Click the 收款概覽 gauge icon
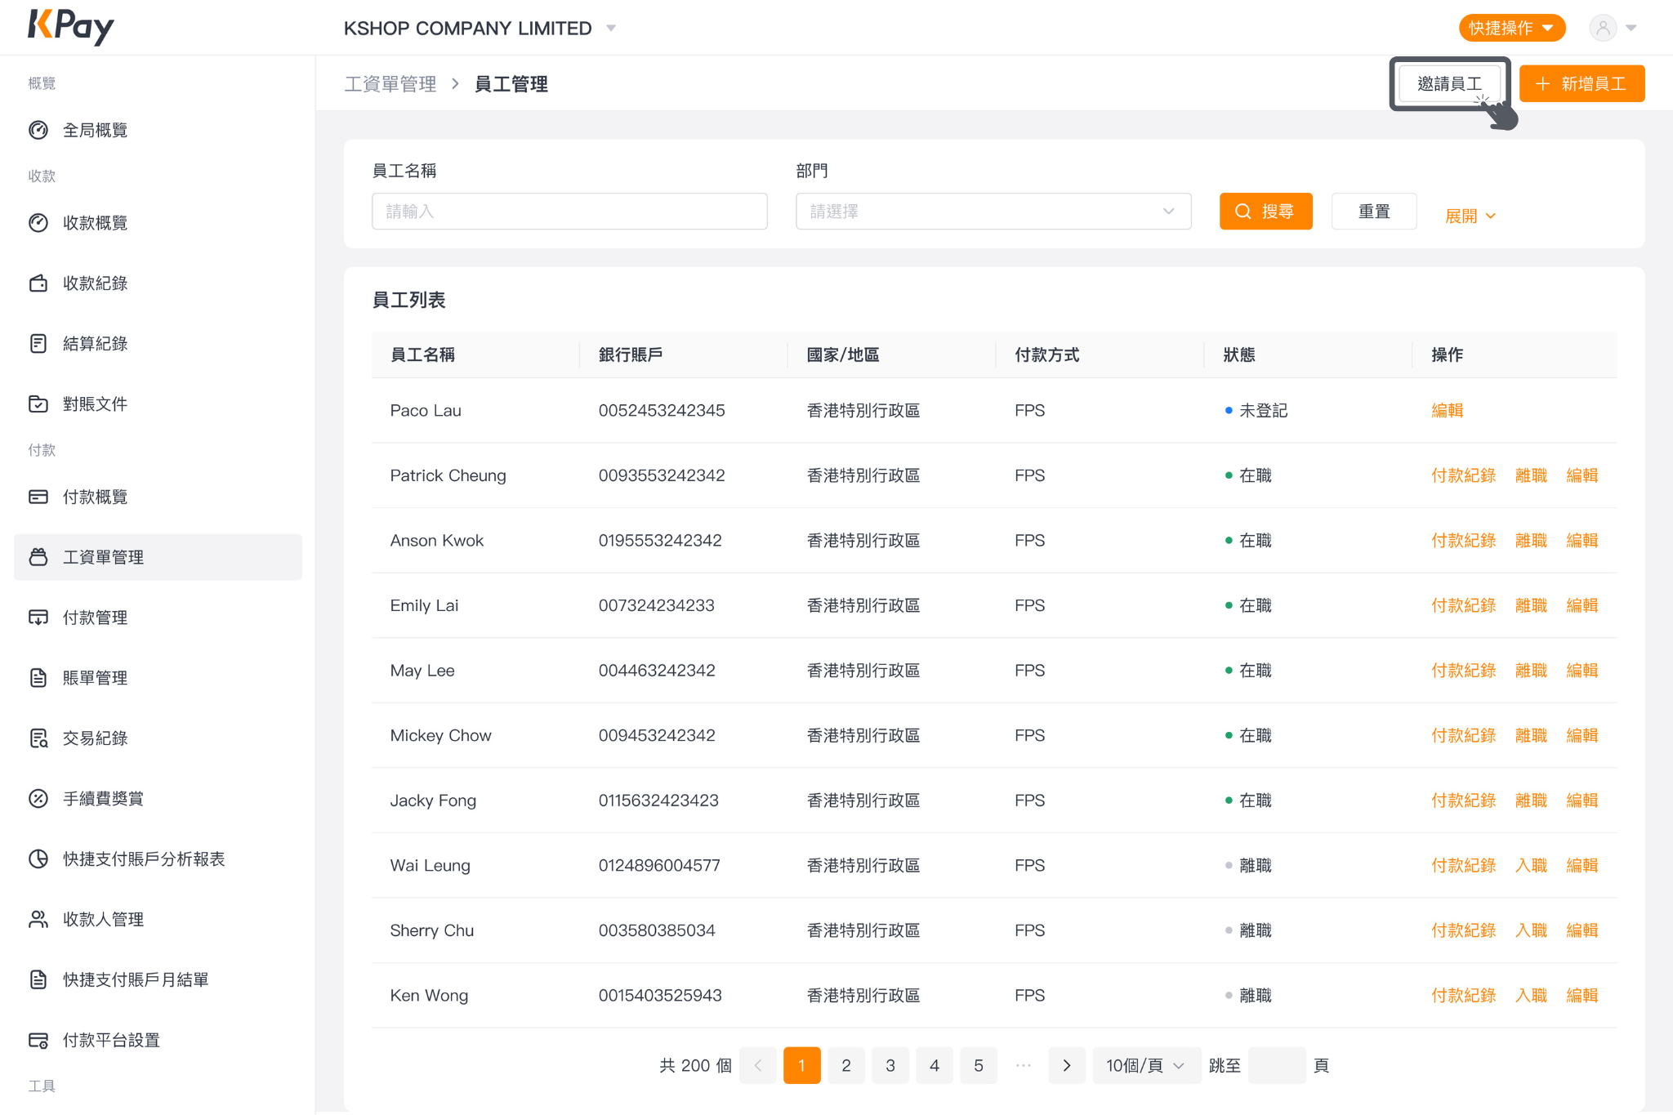Viewport: 1673px width, 1115px height. point(38,223)
